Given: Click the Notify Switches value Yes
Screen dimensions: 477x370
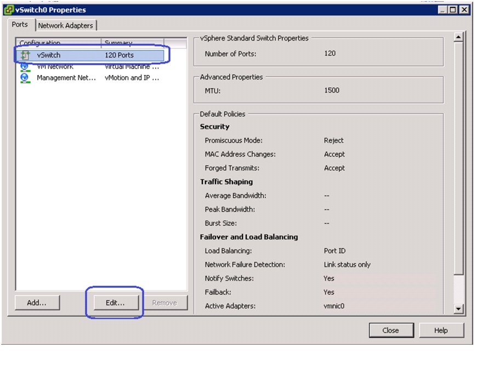Looking at the screenshot, I should click(x=329, y=278).
